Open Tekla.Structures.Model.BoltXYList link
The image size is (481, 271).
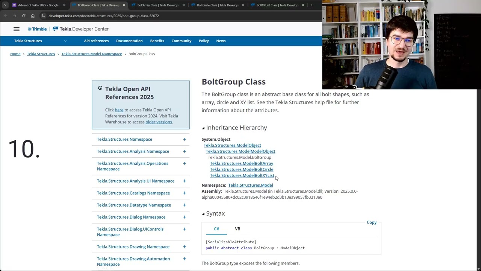(x=242, y=175)
